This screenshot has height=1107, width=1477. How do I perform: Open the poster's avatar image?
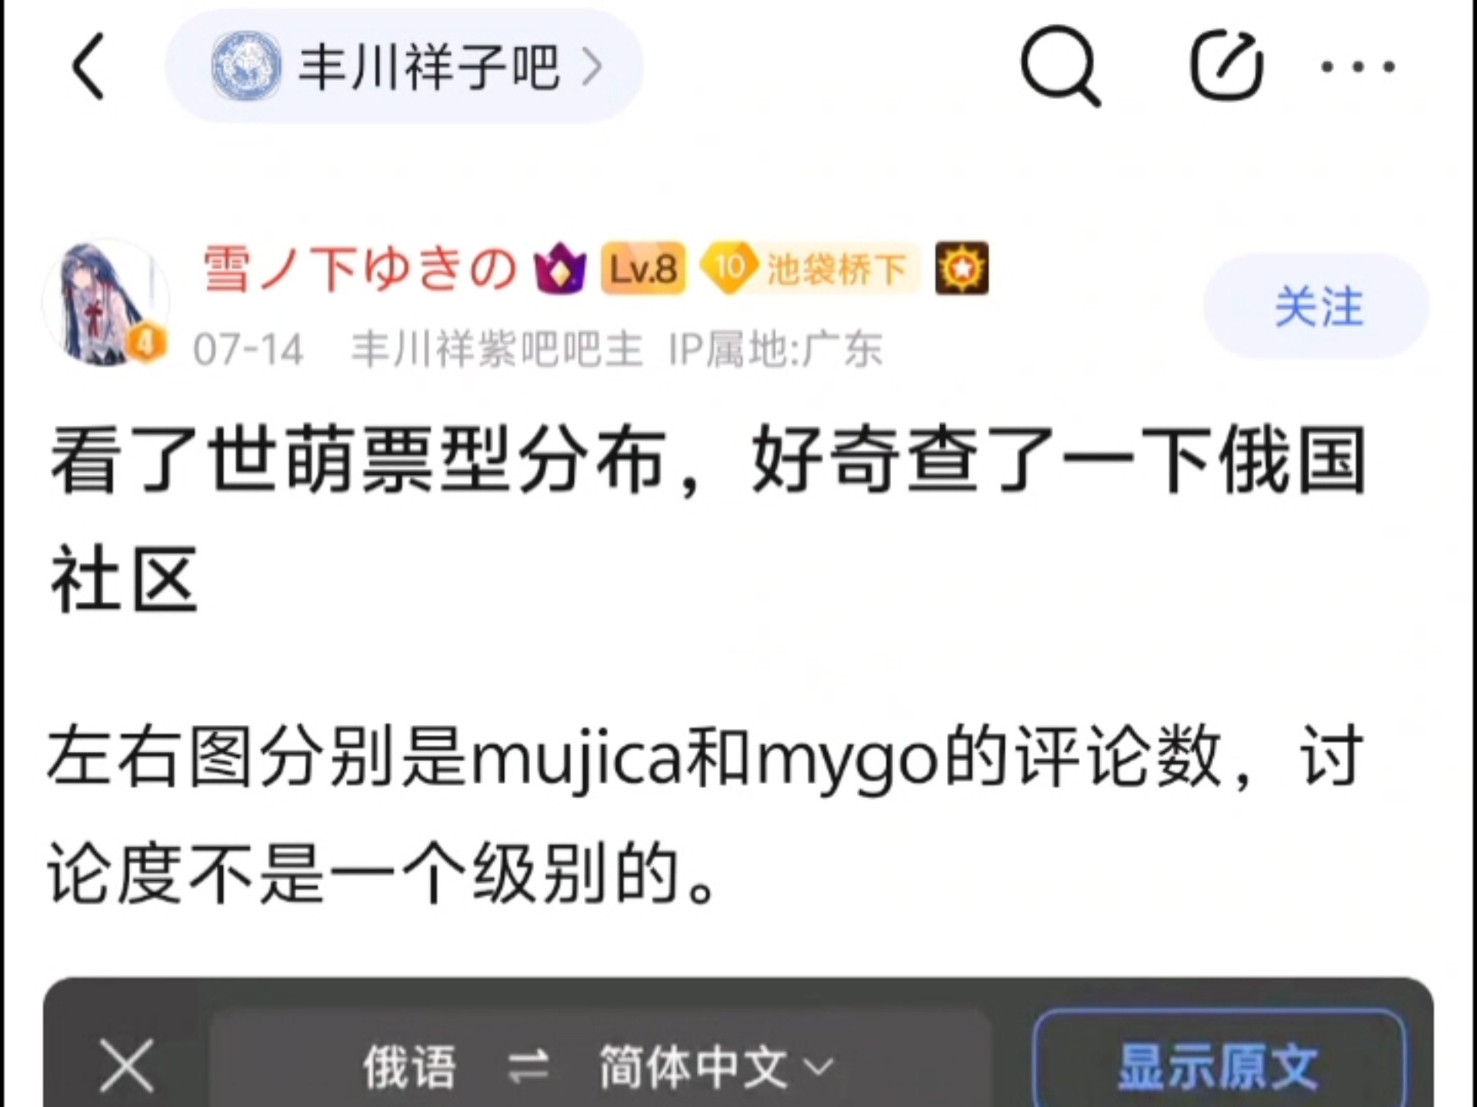click(106, 303)
